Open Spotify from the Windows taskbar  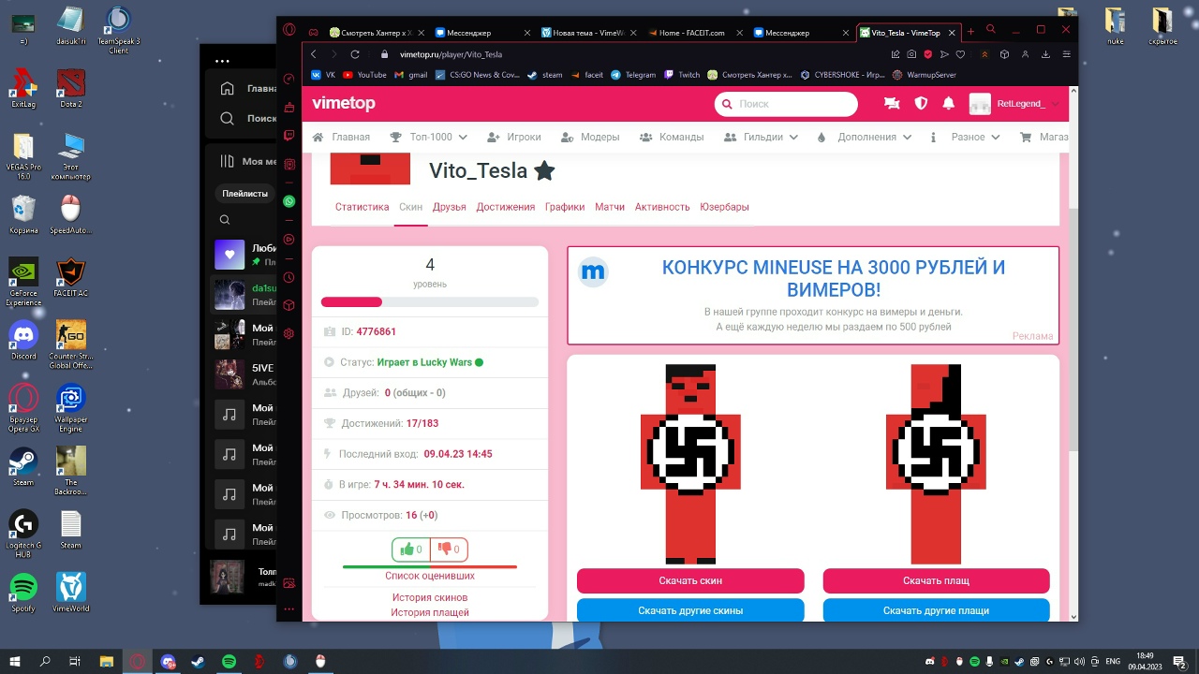(229, 661)
